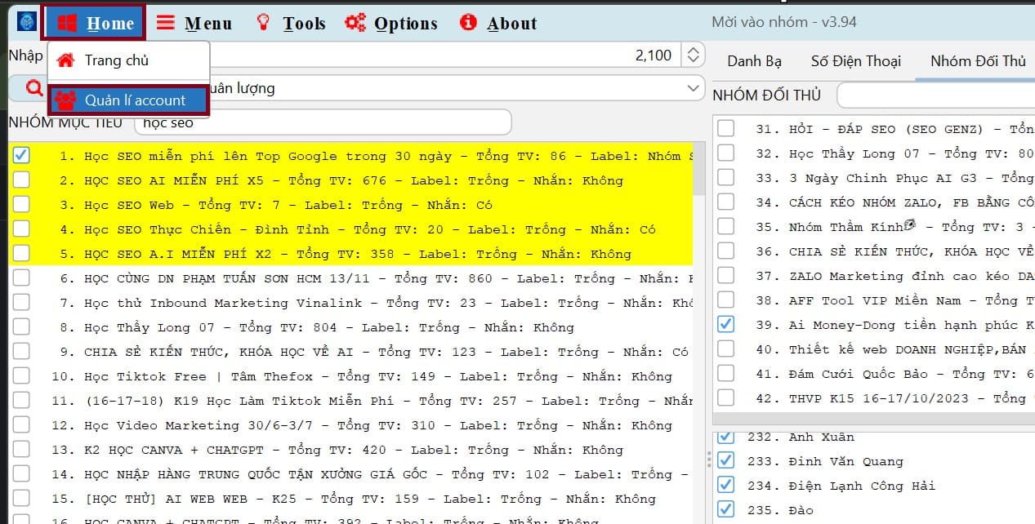Click the app logo icon in the title bar
The image size is (1035, 524).
coord(27,21)
